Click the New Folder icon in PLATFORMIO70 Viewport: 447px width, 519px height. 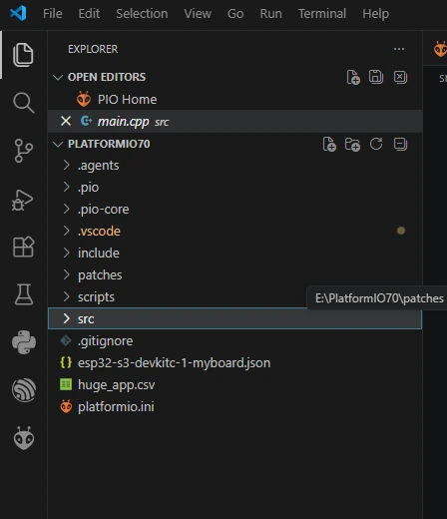[352, 145]
